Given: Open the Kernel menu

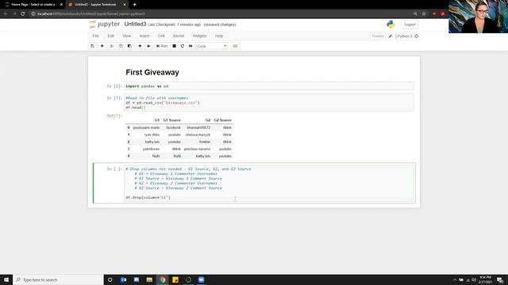Looking at the screenshot, I should tap(178, 36).
